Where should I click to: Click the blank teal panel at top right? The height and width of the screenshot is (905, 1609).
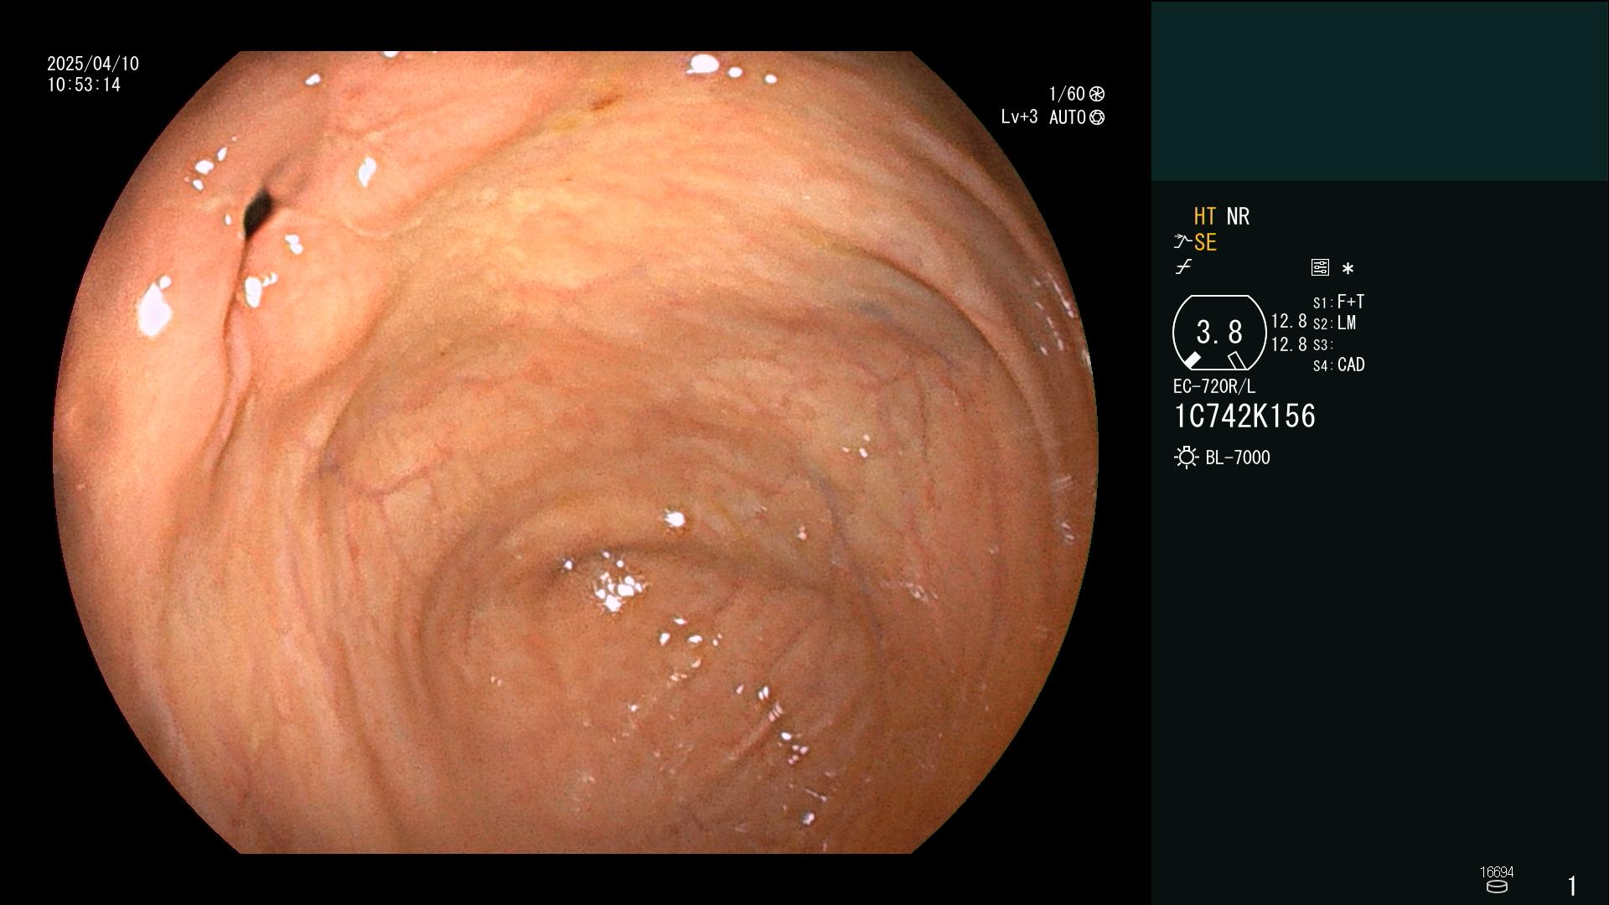(1379, 90)
